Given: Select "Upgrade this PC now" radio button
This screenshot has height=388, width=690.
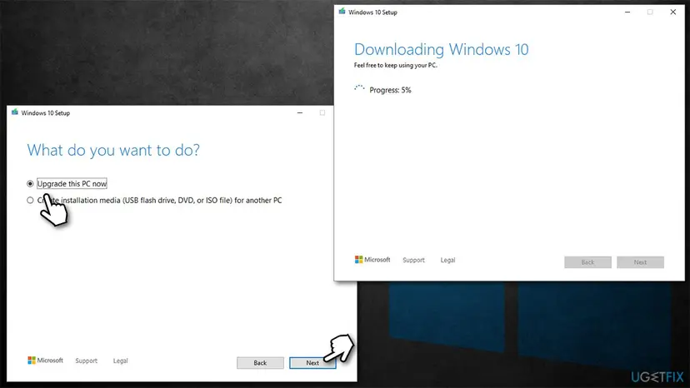Looking at the screenshot, I should [x=30, y=183].
